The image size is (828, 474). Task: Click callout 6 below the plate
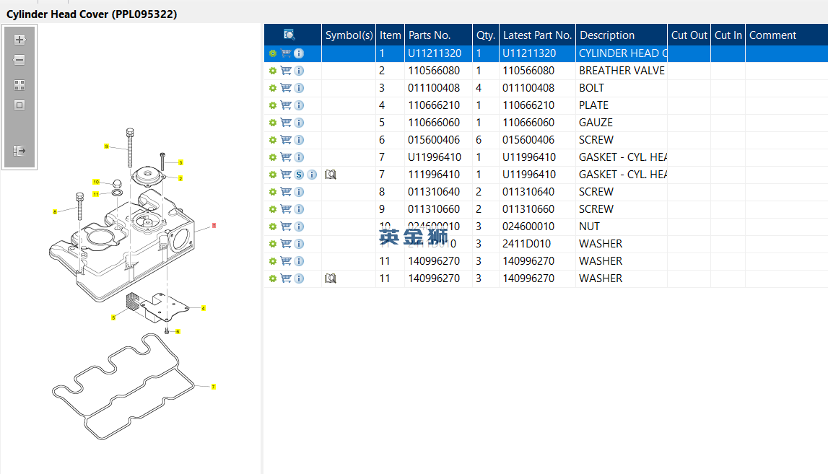click(x=178, y=331)
